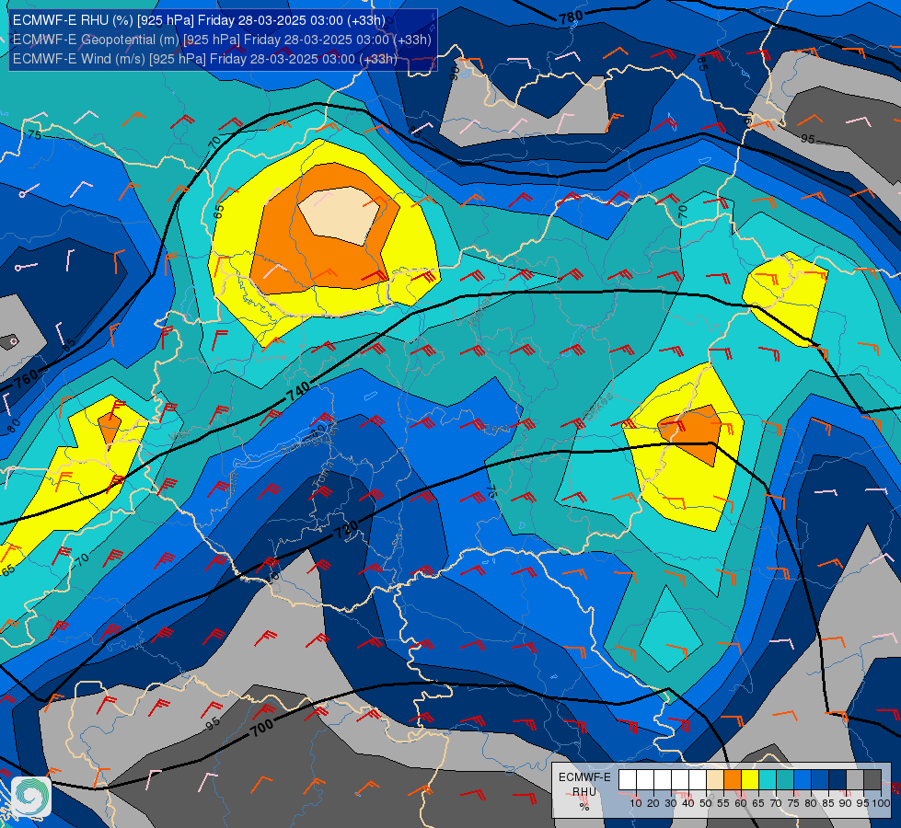Viewport: 901px width, 828px height.
Task: Select the orange 55–60 legend swatch
Action: click(733, 780)
